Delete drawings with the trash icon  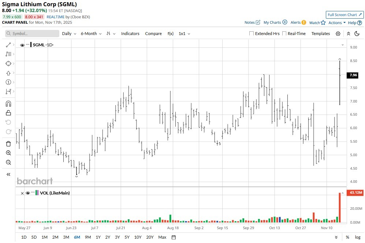[8, 144]
